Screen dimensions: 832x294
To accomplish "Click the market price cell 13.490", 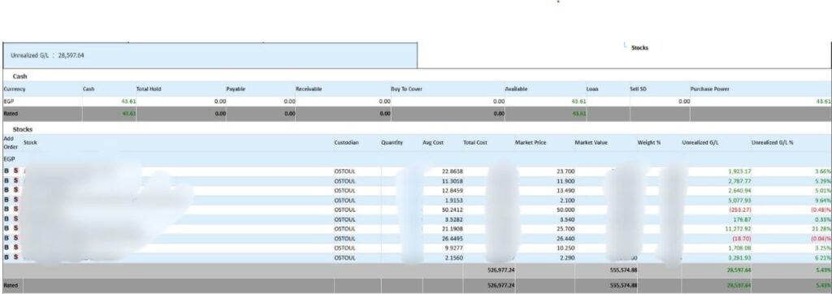I will 565,190.
